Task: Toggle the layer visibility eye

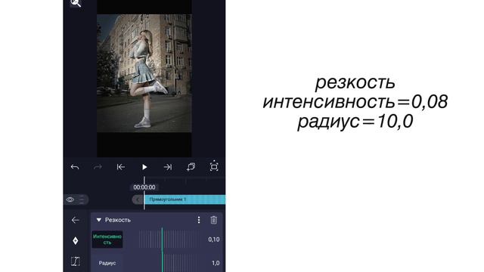Action: (x=70, y=199)
